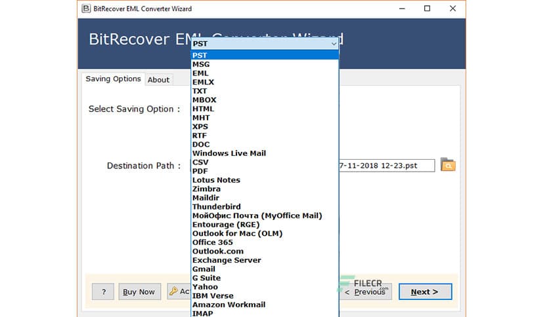Viewport: 549px width, 317px height.
Task: Select G Suite saving option
Action: coord(265,278)
